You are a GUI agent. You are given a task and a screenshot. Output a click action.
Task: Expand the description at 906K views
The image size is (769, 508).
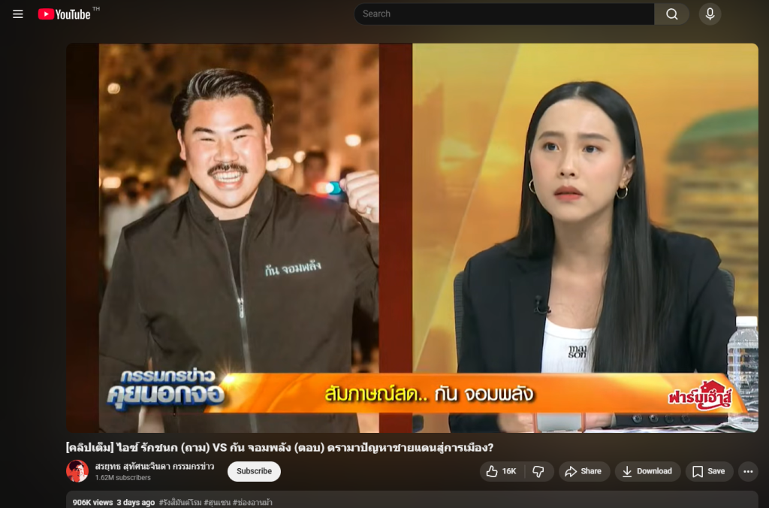pyautogui.click(x=92, y=502)
